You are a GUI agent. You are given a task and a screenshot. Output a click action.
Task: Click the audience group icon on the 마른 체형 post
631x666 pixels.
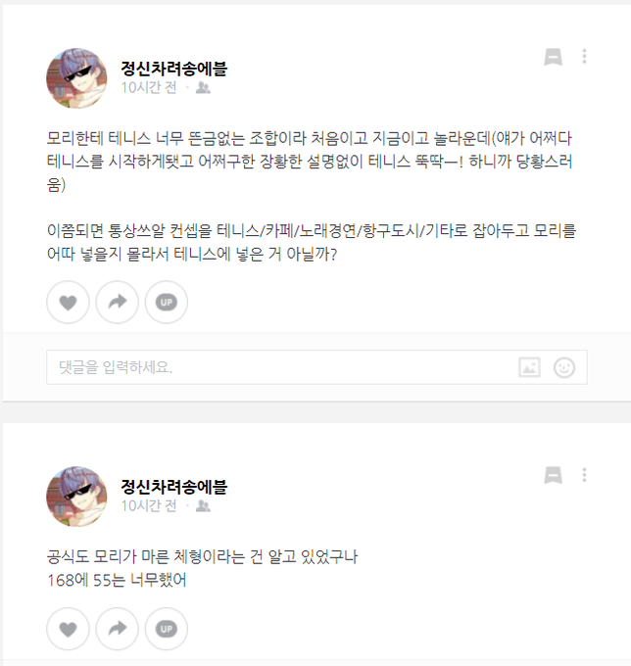[203, 506]
